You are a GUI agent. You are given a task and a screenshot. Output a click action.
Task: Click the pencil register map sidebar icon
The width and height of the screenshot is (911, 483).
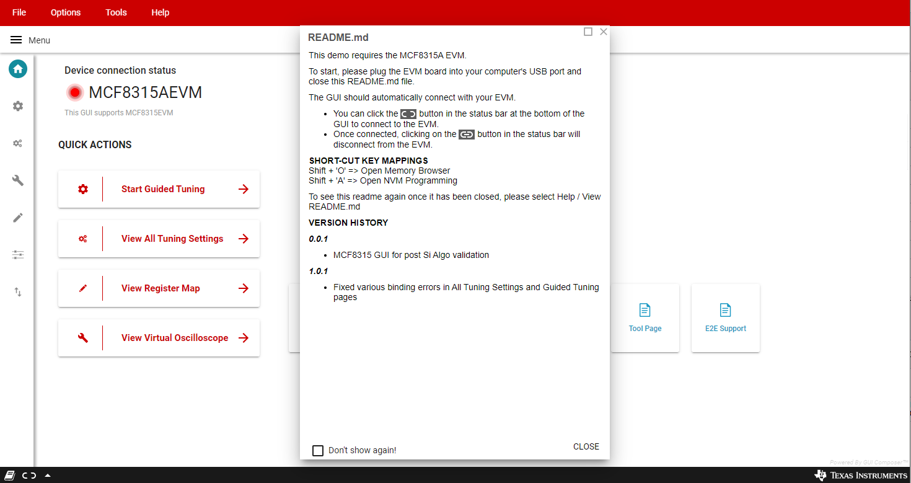click(18, 218)
